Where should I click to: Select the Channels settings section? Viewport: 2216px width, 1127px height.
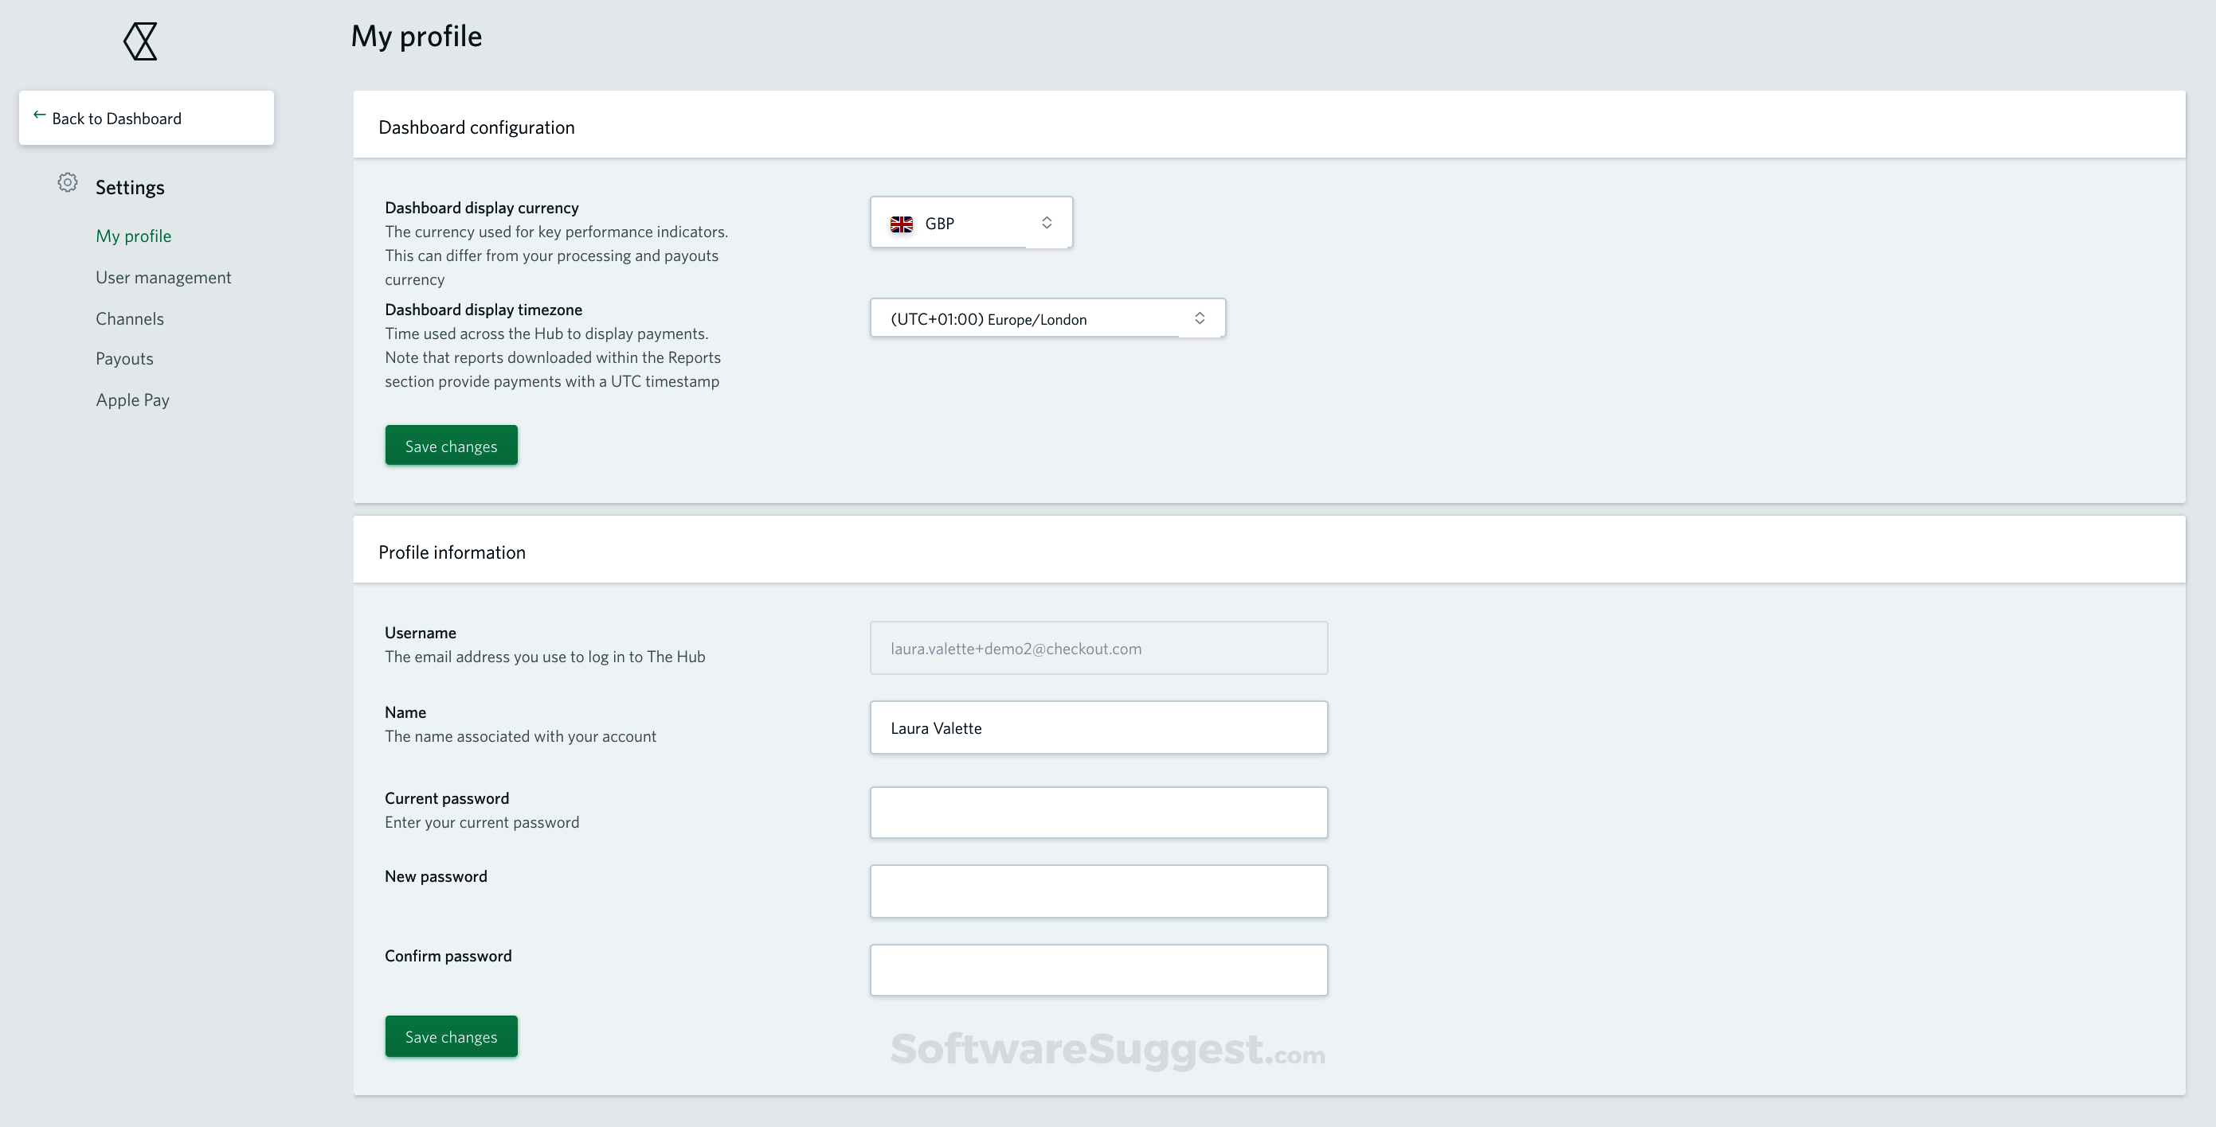(x=129, y=318)
